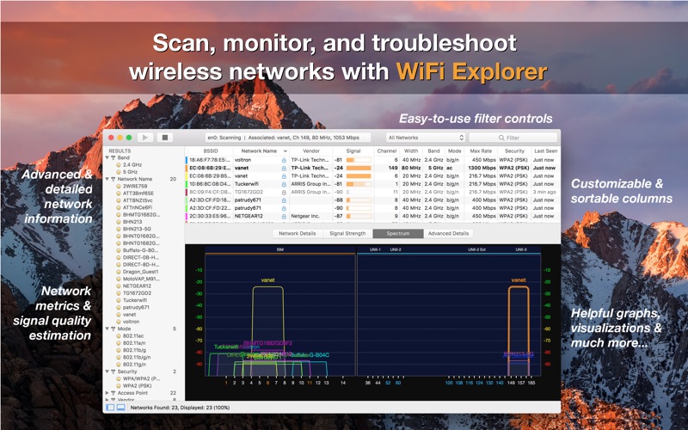Image resolution: width=688 pixels, height=430 pixels.
Task: Click the lock icon in the Tuckerwifi row
Action: coord(284,184)
